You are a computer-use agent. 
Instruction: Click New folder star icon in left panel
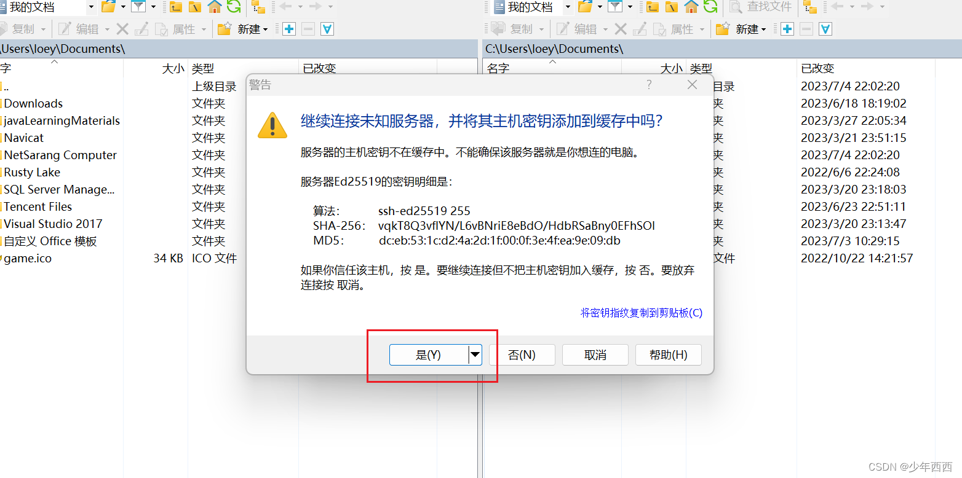pos(225,29)
